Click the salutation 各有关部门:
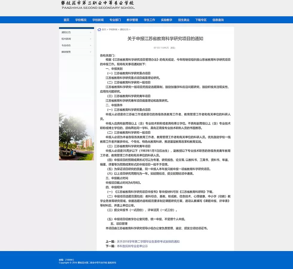Viewport: 293px width, 269px height. pos(108,55)
